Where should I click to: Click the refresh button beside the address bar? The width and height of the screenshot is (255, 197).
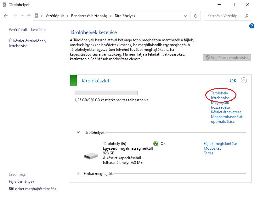click(196, 16)
